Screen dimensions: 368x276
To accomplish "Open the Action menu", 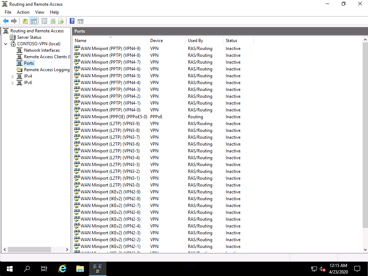I will [23, 12].
